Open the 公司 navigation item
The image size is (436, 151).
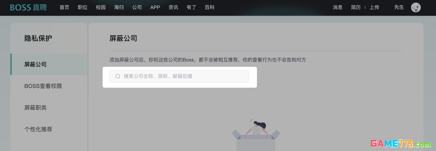137,8
